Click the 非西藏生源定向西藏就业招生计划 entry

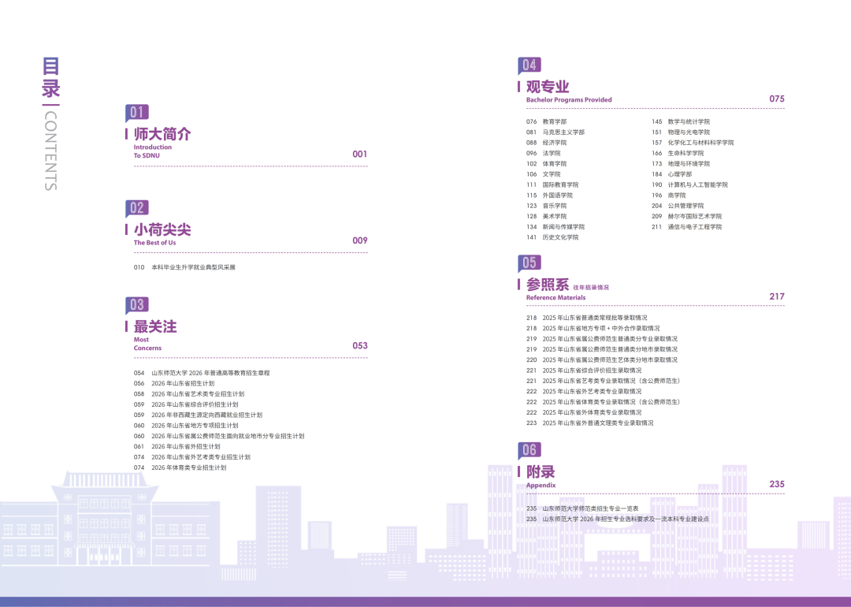198,415
